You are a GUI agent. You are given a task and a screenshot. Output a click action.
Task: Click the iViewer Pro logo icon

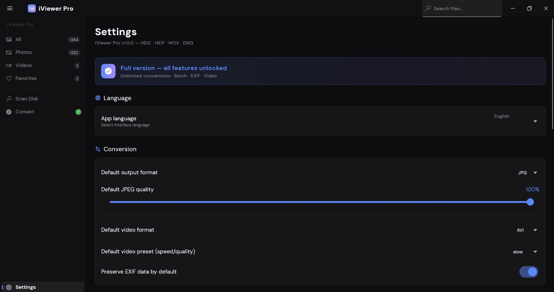(x=32, y=8)
